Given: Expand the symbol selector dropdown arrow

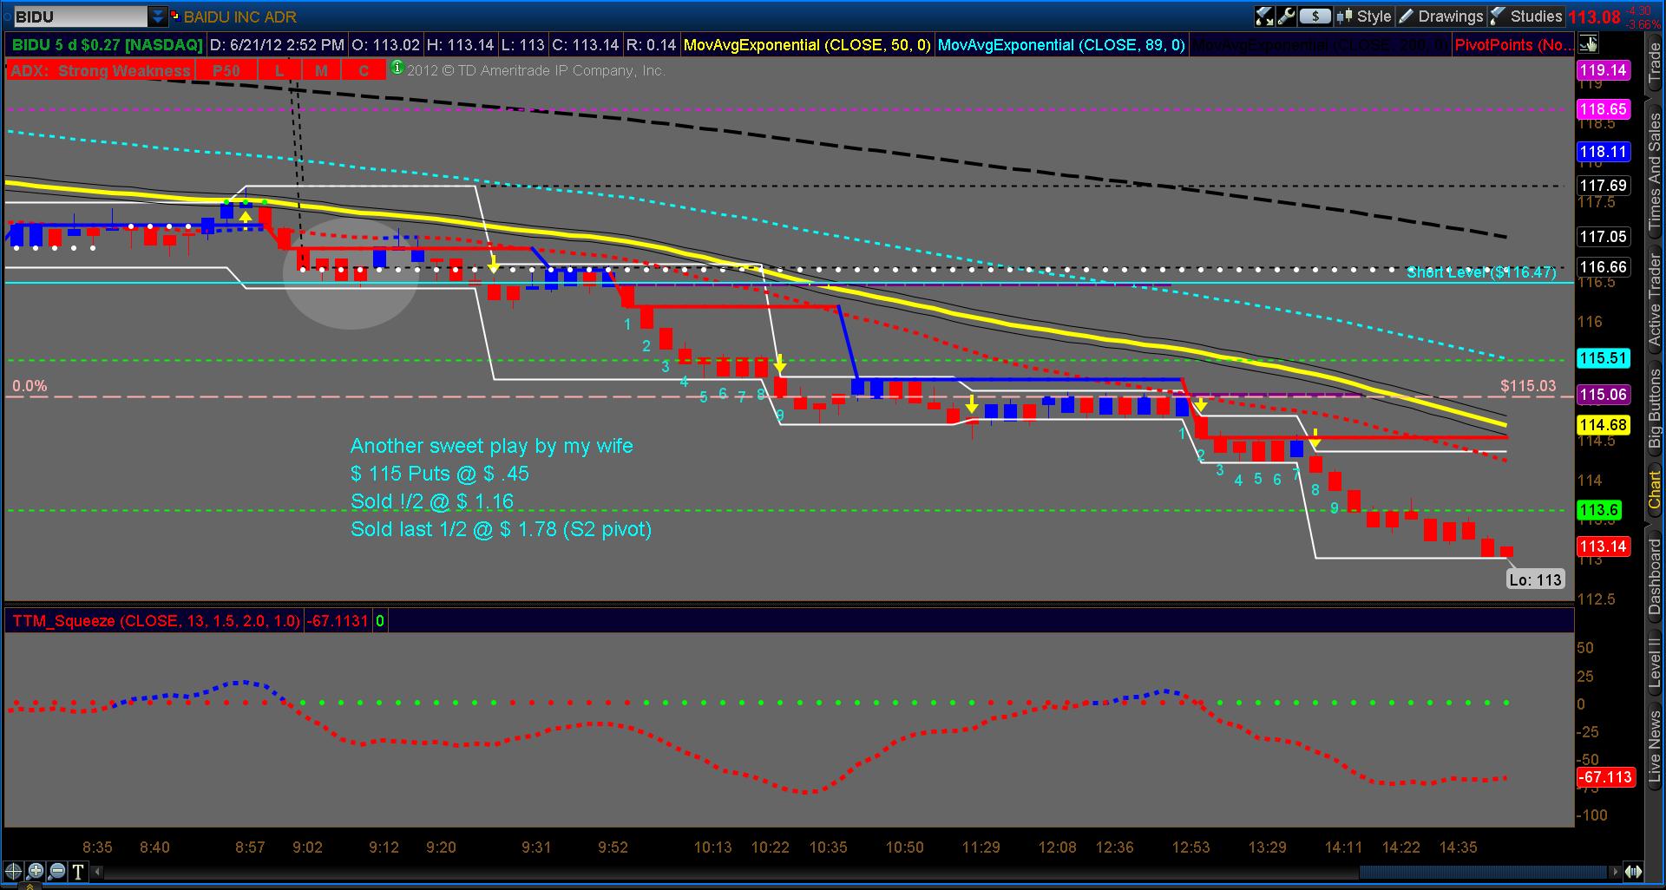Looking at the screenshot, I should [158, 16].
